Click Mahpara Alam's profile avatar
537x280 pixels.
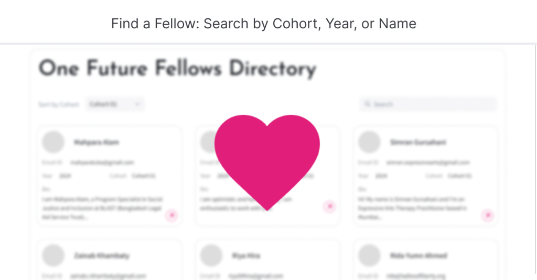(53, 142)
